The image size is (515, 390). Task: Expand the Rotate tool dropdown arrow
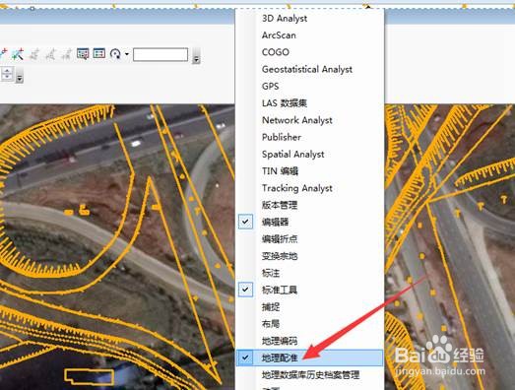[127, 54]
